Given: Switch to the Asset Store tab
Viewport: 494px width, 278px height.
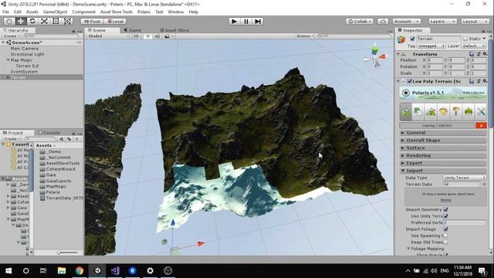Looking at the screenshot, I should click(x=174, y=30).
